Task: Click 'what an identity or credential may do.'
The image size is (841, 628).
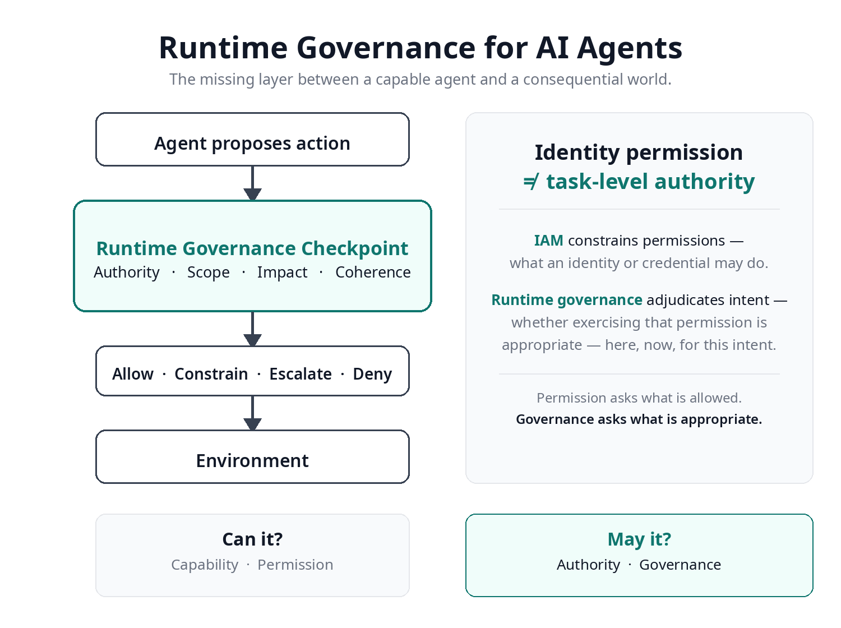Action: (x=639, y=263)
